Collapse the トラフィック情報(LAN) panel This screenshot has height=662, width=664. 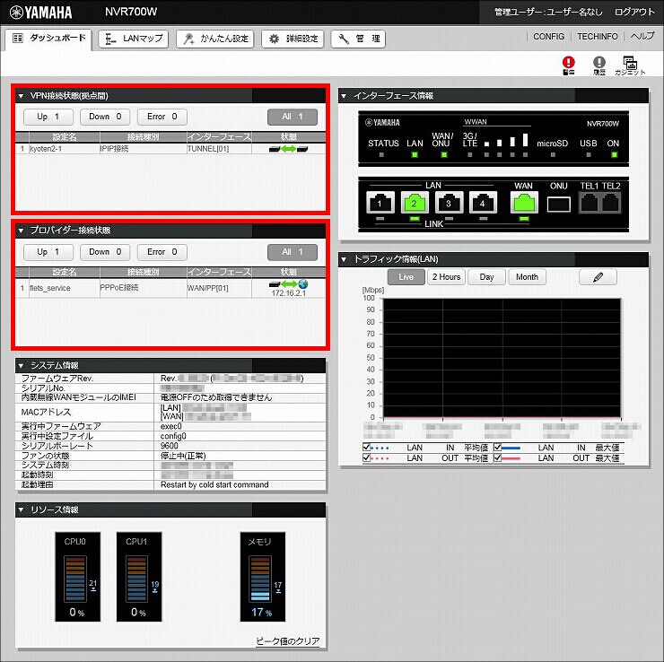pos(344,259)
